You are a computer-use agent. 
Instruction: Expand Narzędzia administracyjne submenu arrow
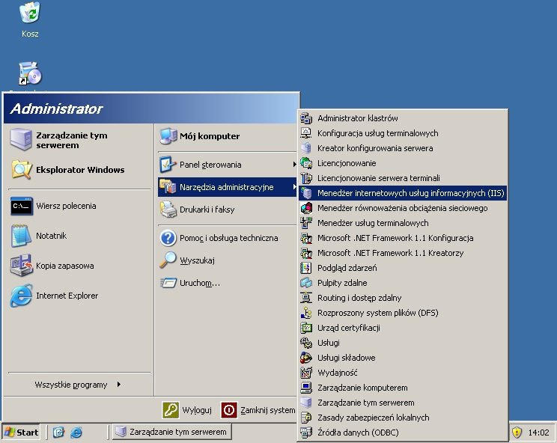pos(294,187)
